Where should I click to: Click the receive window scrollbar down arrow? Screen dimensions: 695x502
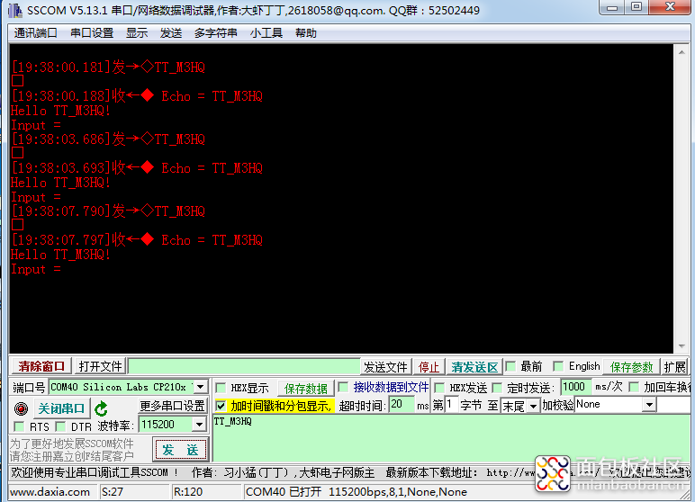coord(681,346)
